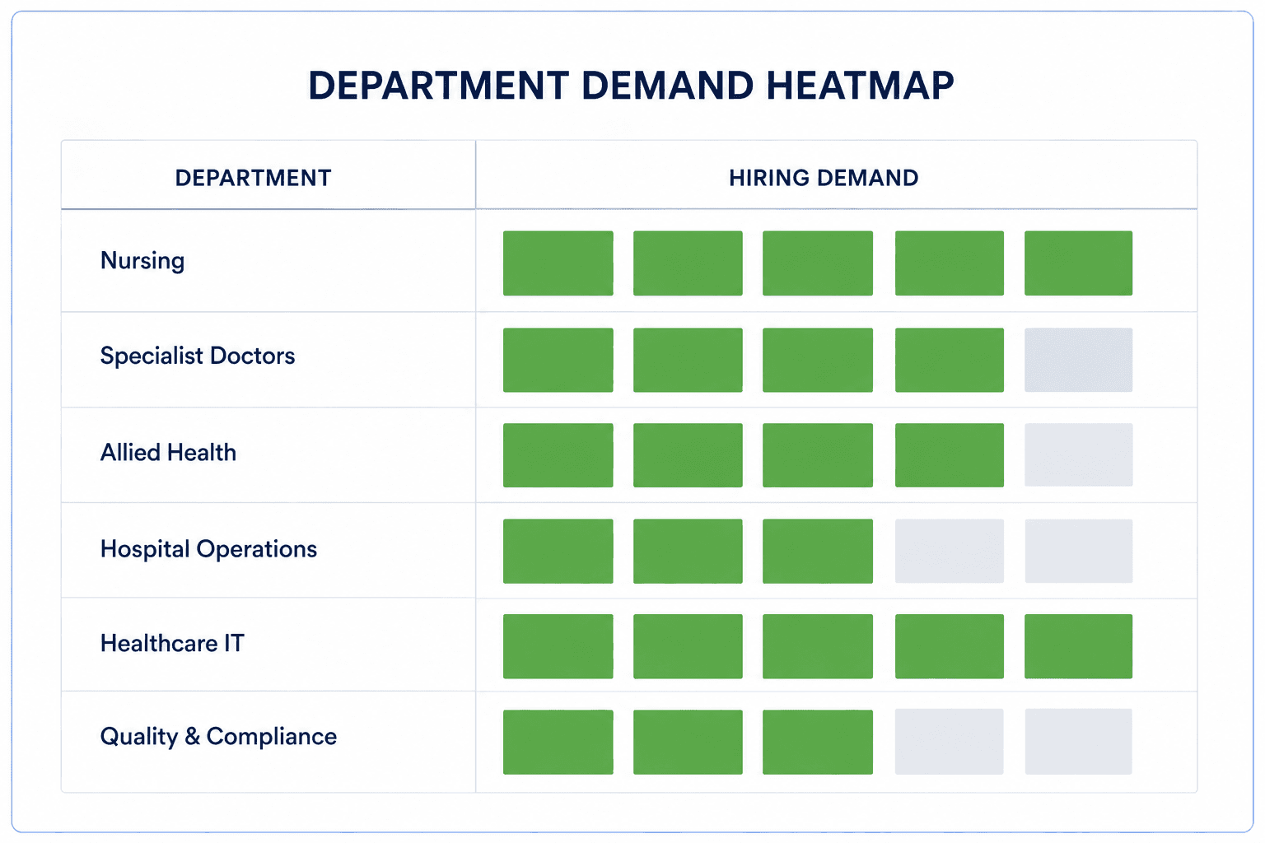Select the fifth (gray) block for Hospital Operations
The height and width of the screenshot is (843, 1265).
pyautogui.click(x=1078, y=552)
